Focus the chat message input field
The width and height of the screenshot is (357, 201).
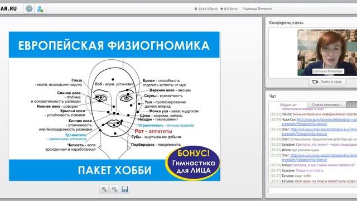point(313,190)
